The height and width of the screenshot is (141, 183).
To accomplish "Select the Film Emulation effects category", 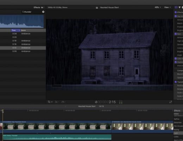I will pos(178,126).
